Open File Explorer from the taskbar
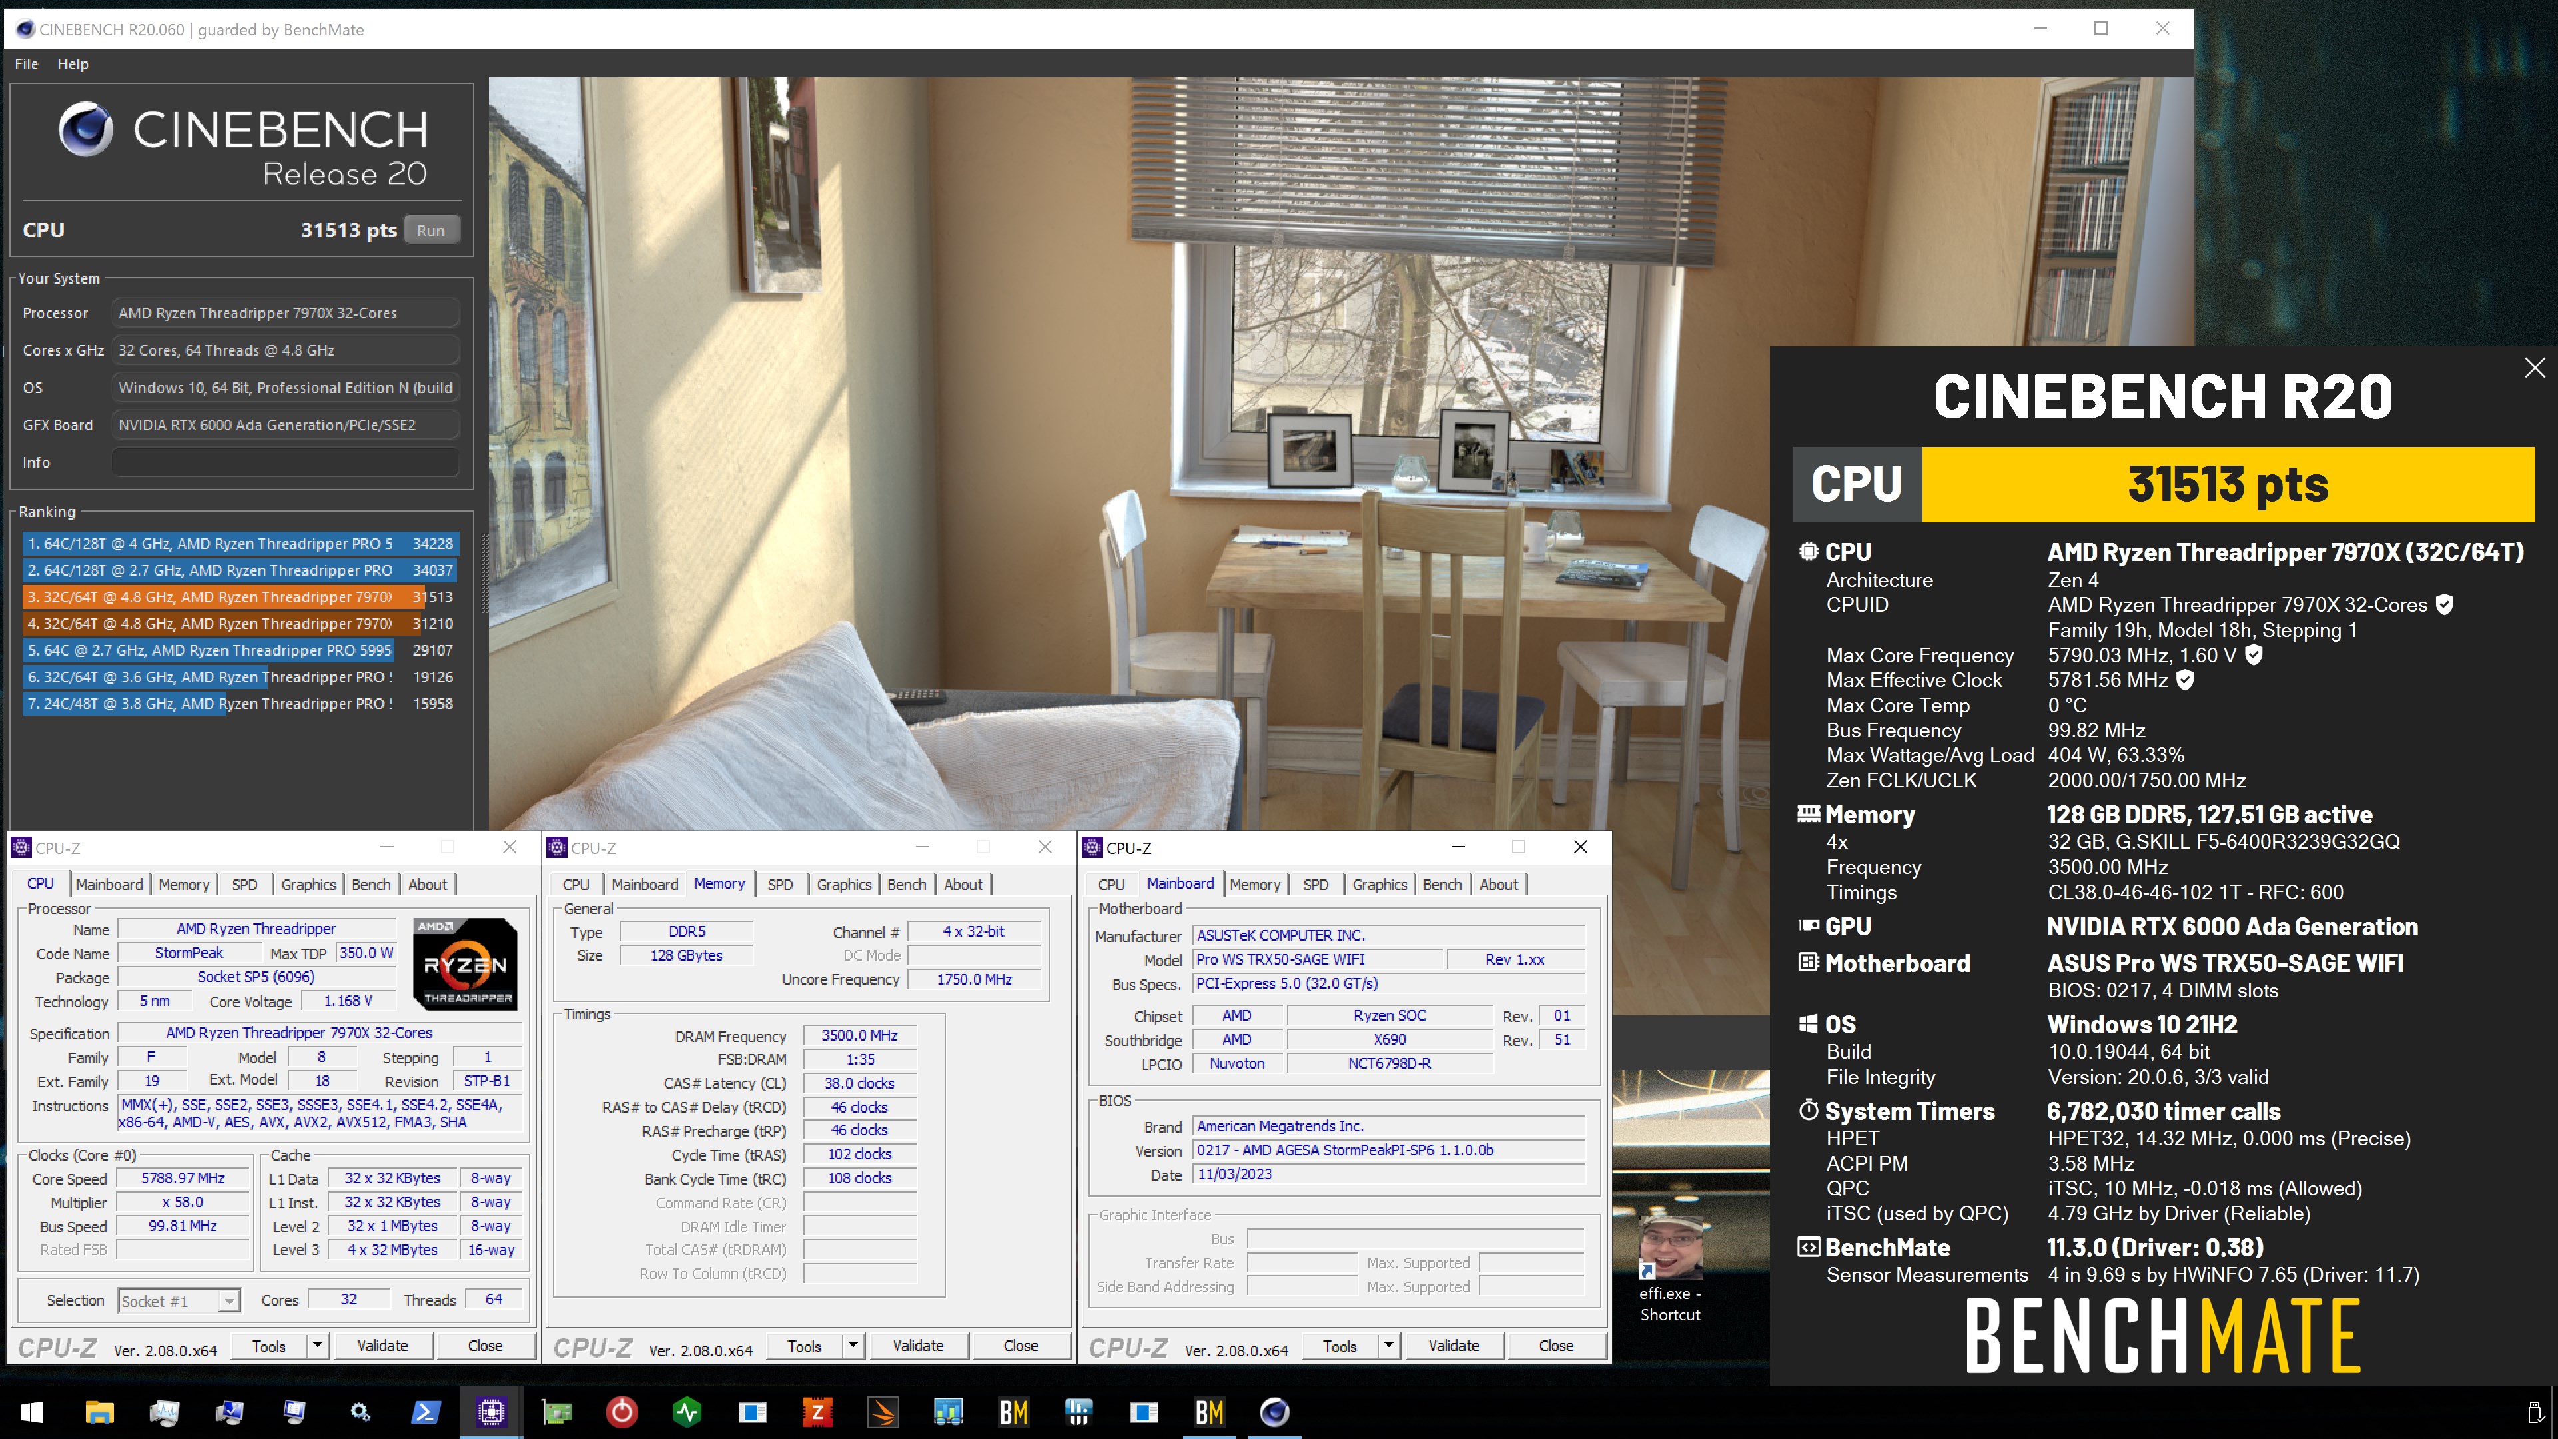Image resolution: width=2558 pixels, height=1439 pixels. [99, 1411]
